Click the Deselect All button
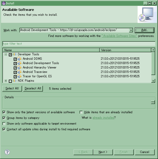Screen dimensions: 158x159 (33, 88)
